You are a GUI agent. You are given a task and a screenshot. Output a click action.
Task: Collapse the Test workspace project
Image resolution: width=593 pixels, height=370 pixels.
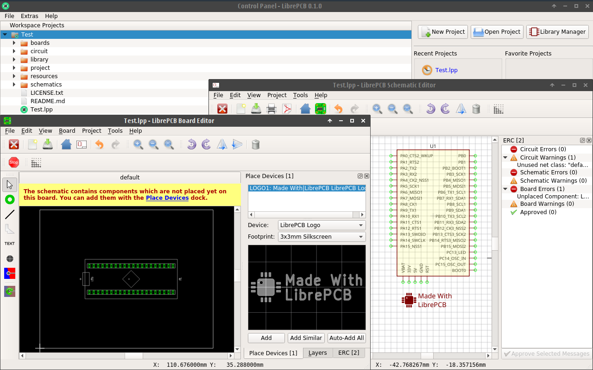[5, 35]
